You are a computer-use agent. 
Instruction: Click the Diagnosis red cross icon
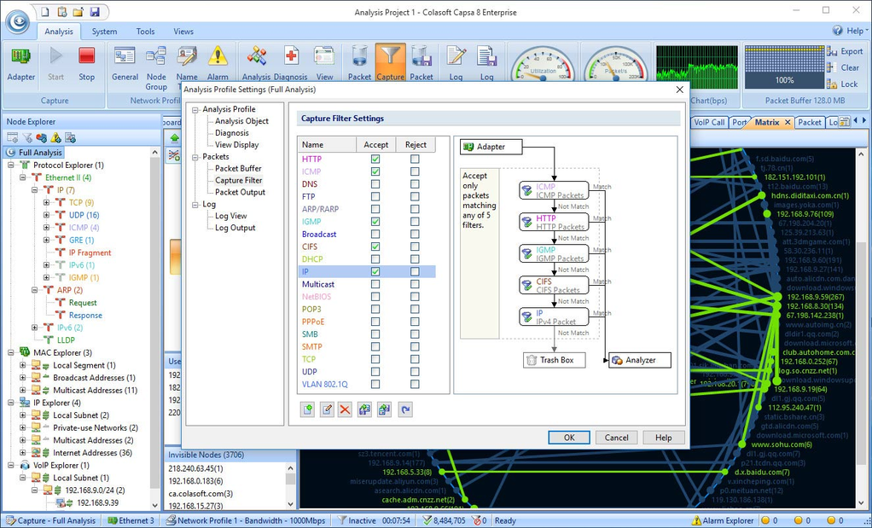pos(291,56)
